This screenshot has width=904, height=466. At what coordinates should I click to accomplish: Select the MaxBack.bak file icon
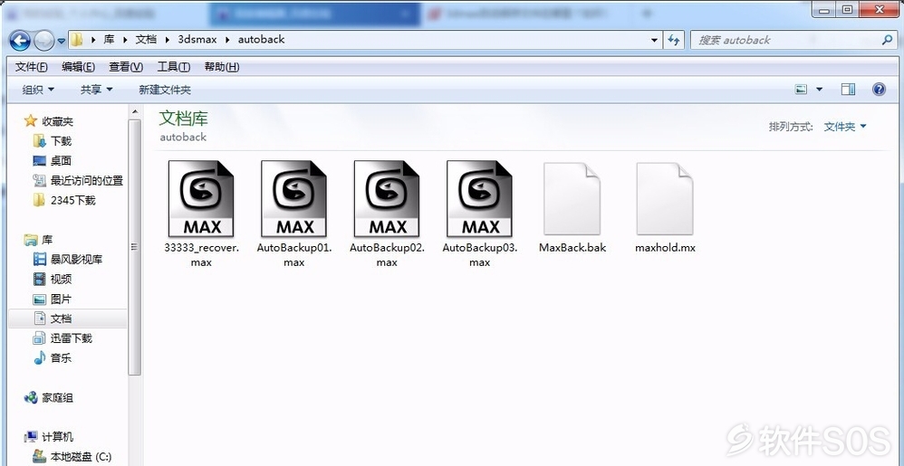(572, 199)
